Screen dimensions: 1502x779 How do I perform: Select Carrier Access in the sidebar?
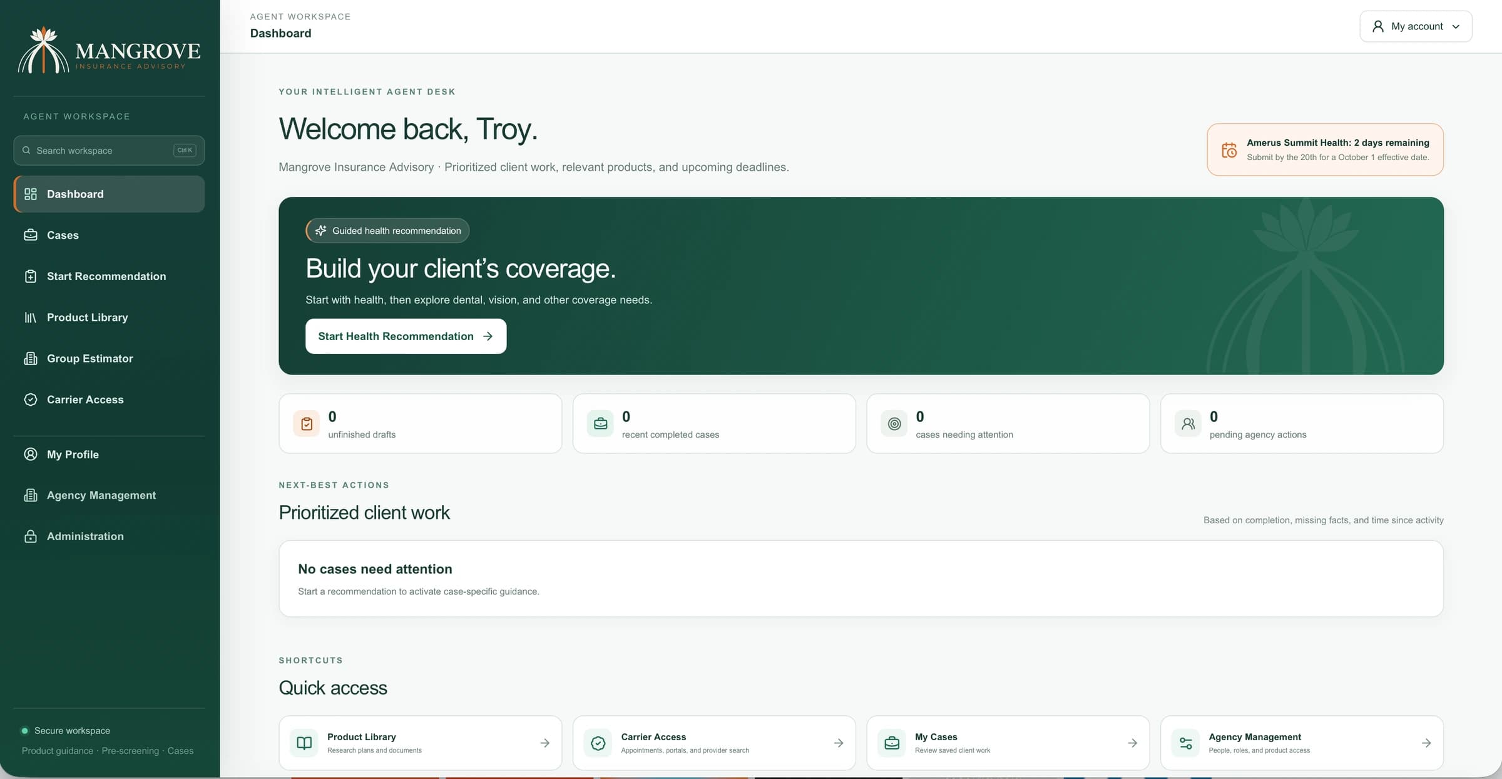(x=109, y=400)
